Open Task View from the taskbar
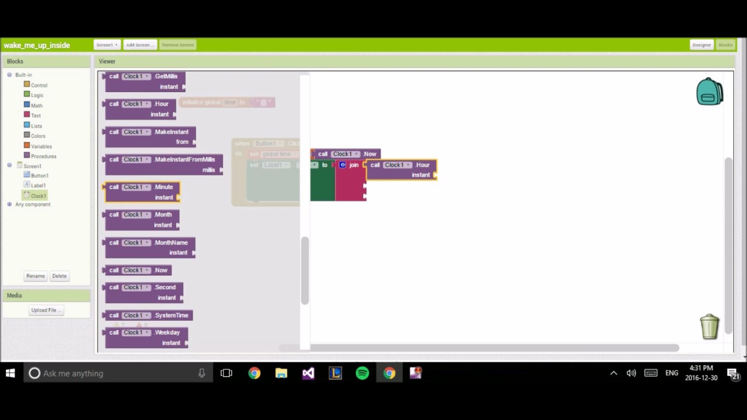Image resolution: width=747 pixels, height=420 pixels. point(226,373)
